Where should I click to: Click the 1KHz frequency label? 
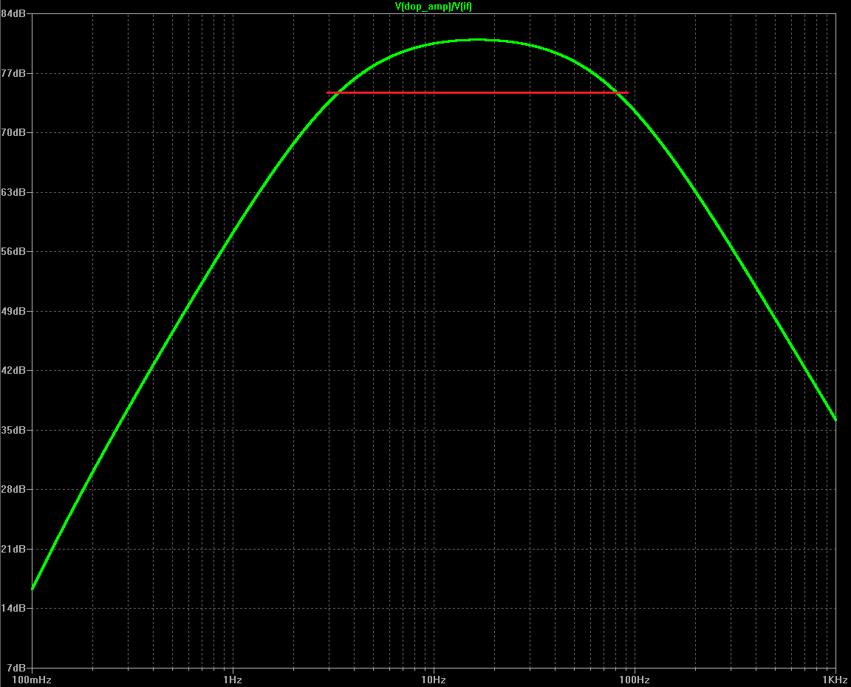click(x=835, y=680)
